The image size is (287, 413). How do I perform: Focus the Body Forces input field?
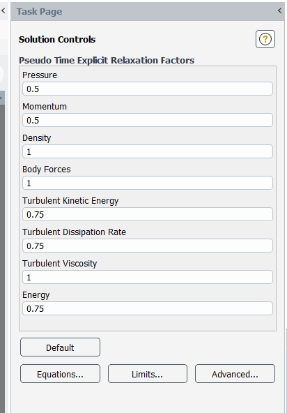click(148, 183)
